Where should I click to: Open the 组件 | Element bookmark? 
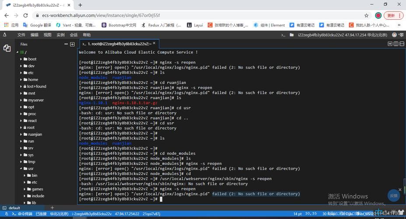pos(269,25)
